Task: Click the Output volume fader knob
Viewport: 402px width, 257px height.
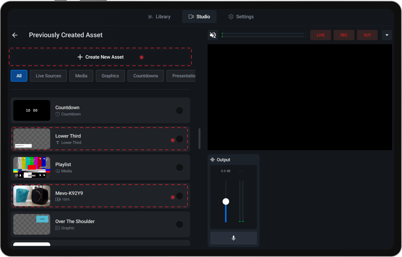Action: 226,201
